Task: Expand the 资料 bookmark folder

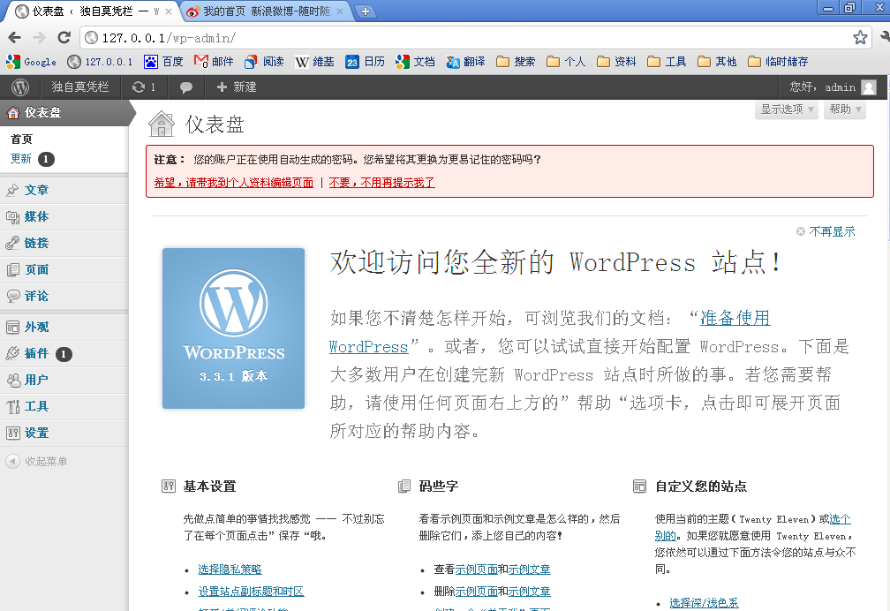Action: [x=616, y=61]
